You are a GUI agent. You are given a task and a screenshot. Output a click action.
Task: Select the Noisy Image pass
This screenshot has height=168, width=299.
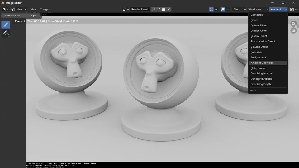tap(268, 68)
